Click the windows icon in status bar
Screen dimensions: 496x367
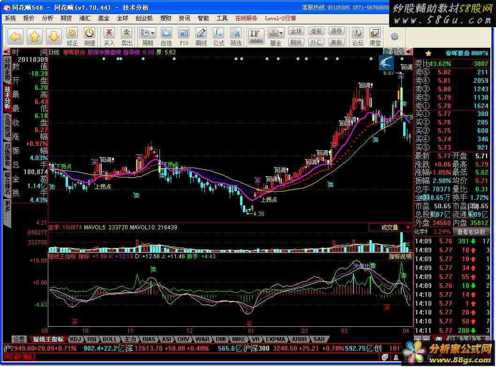(384, 358)
